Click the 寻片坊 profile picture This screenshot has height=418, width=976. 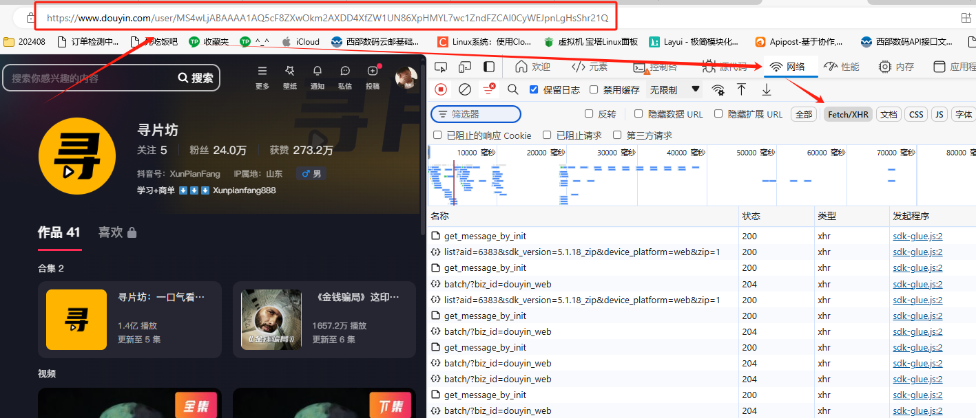pyautogui.click(x=78, y=156)
